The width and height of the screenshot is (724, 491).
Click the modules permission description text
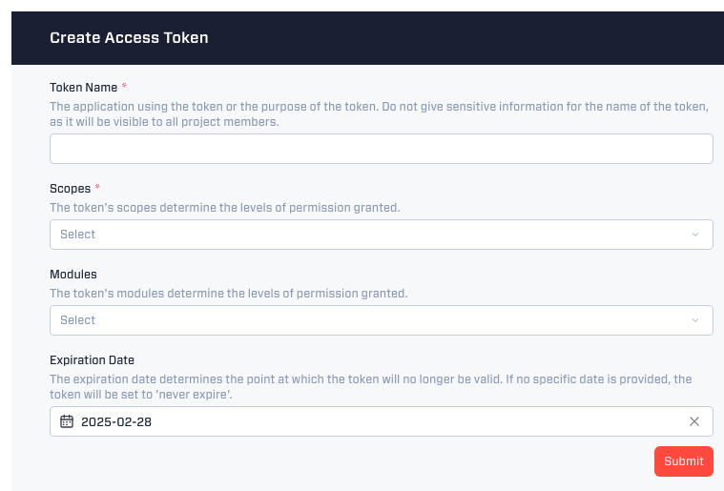pos(229,294)
